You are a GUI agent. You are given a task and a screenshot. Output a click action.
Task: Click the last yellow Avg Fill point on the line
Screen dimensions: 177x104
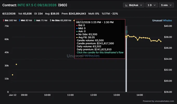coord(161,41)
